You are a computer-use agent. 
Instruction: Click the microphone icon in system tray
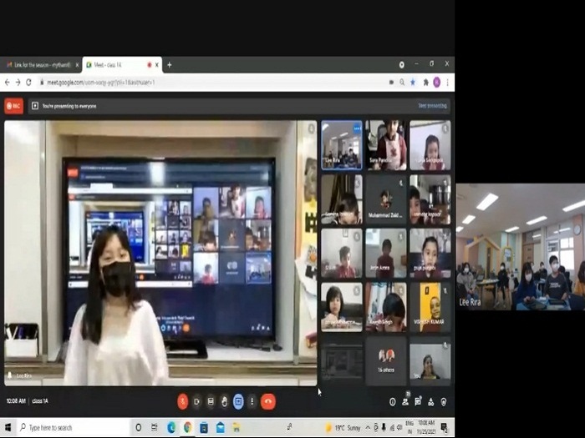[x=384, y=427]
